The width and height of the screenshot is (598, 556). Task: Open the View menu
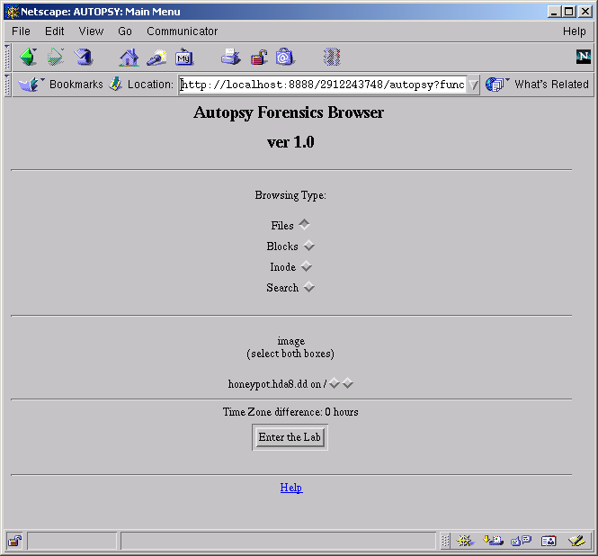click(x=91, y=31)
